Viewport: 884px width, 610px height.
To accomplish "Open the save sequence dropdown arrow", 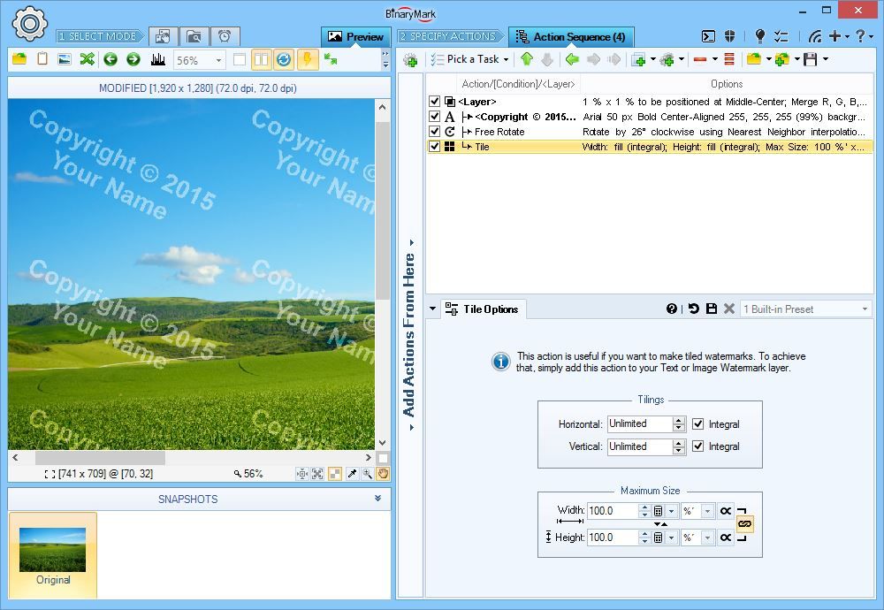I will click(x=826, y=59).
